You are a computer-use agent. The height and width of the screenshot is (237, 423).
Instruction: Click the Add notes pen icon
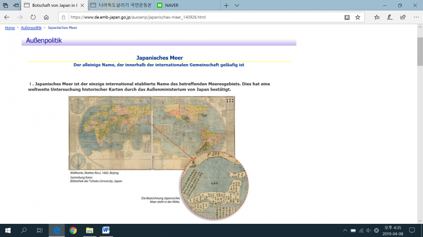(390, 17)
